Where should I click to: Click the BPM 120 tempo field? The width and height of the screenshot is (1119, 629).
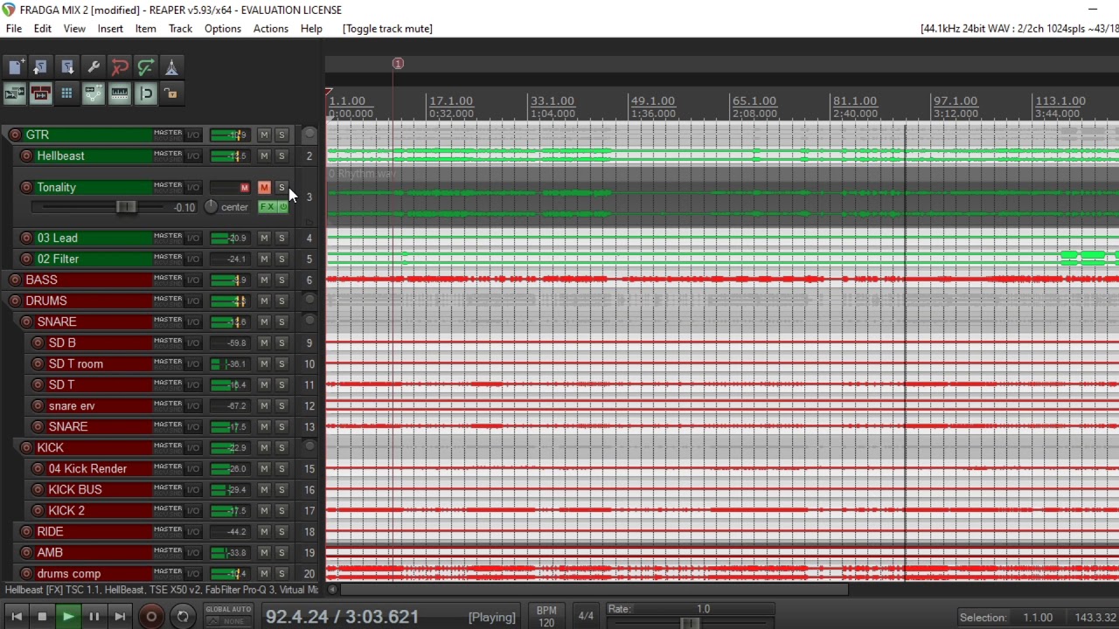tap(546, 617)
